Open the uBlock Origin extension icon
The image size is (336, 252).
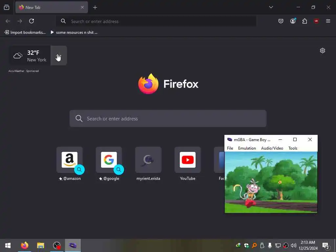pyautogui.click(x=316, y=21)
